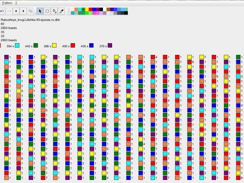Screen dimensions: 244x183
Task: Activate the paint bucket fill tool
Action: click(54, 11)
